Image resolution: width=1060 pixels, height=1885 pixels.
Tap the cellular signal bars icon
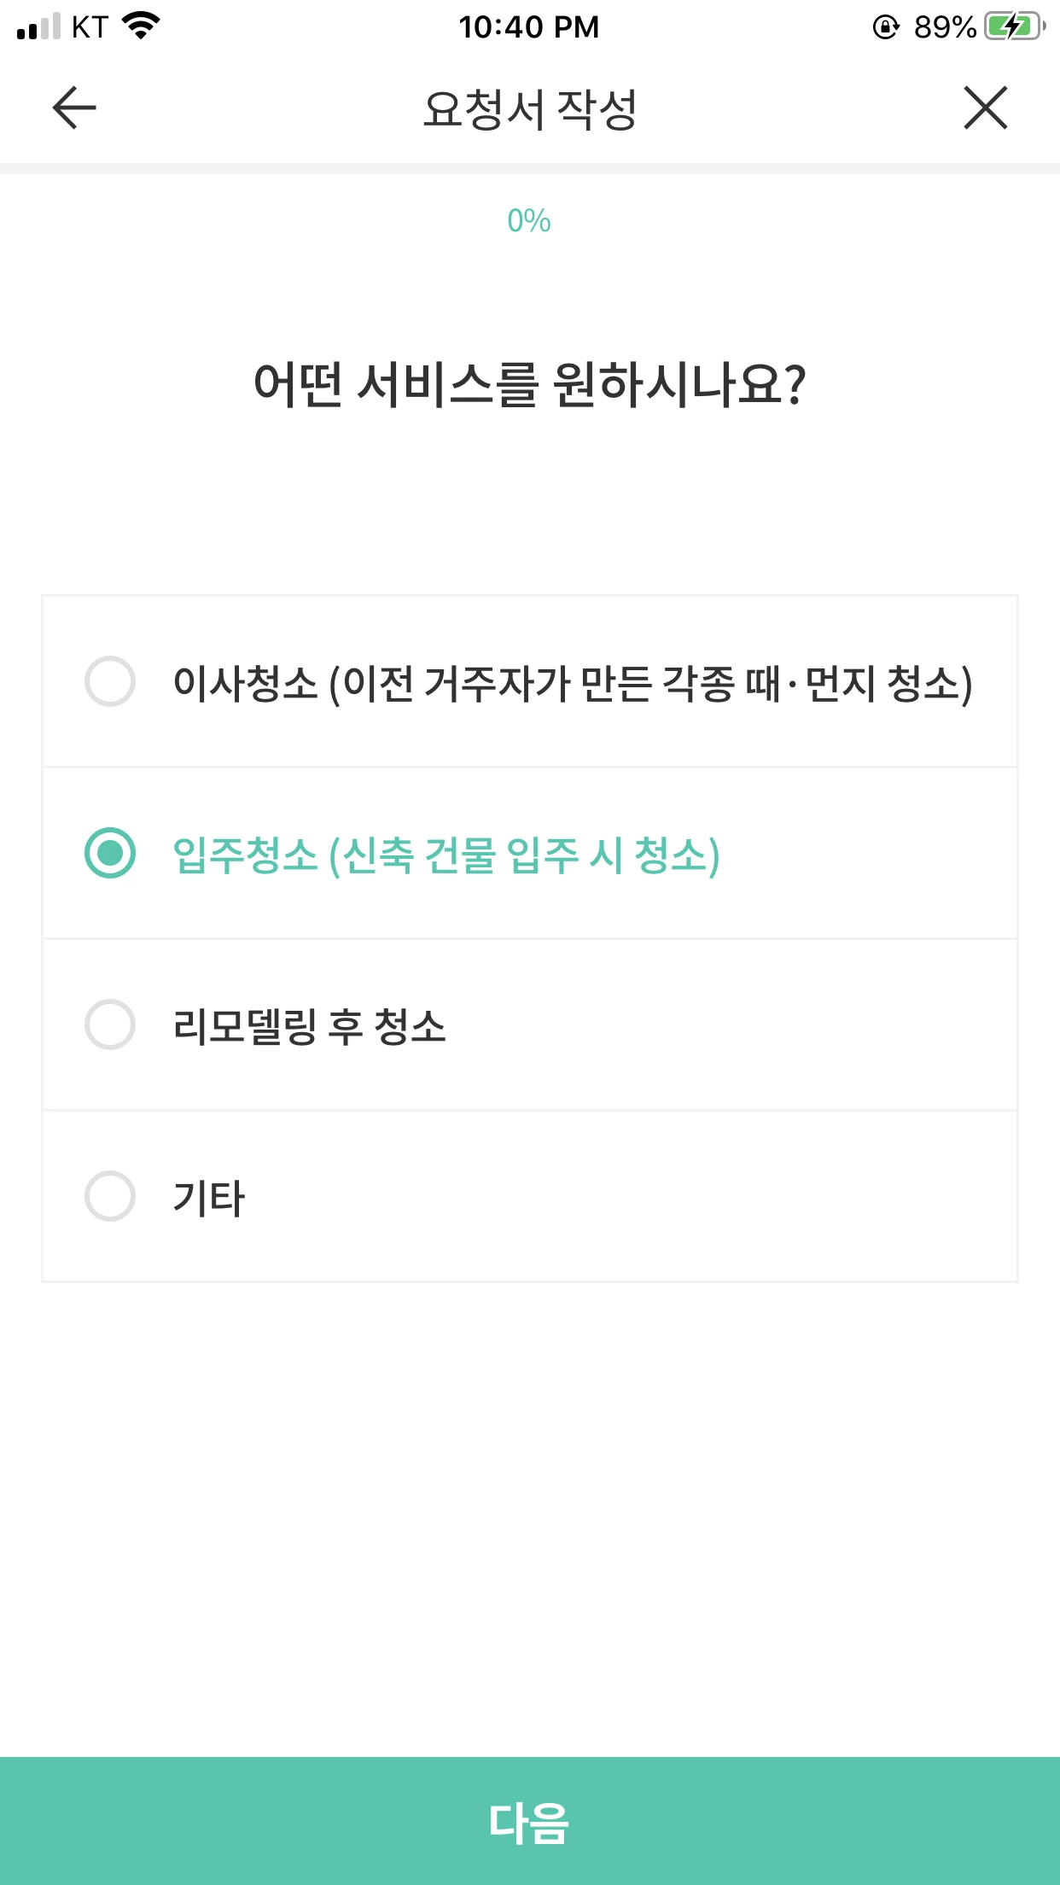tap(38, 26)
